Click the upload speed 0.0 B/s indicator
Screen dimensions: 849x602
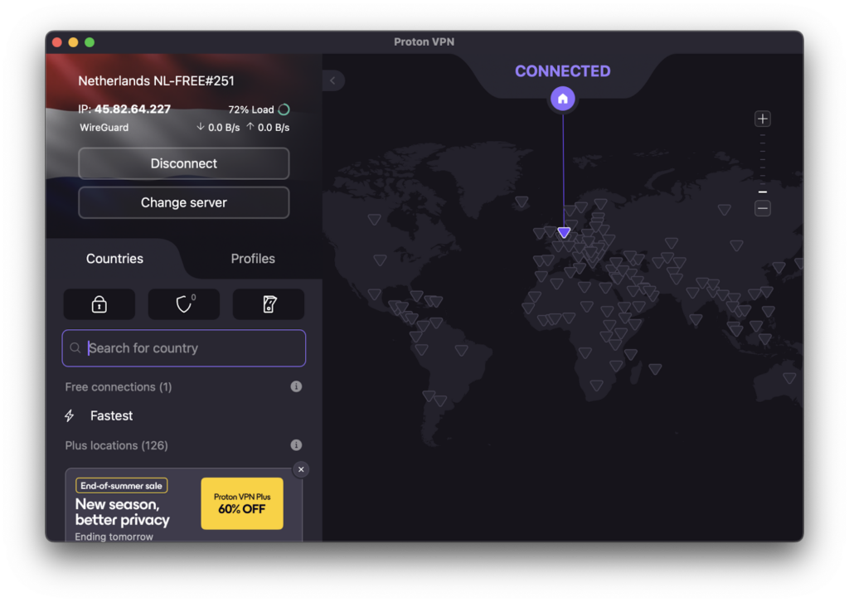coord(268,128)
